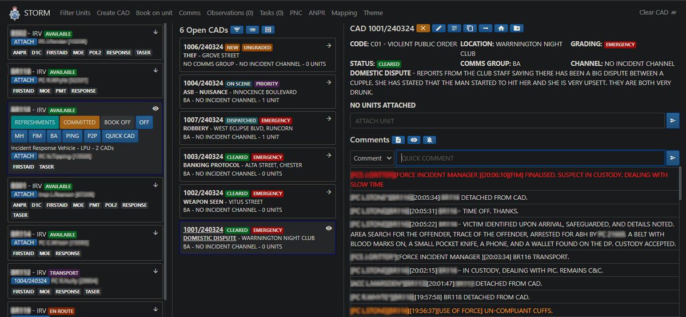Set unit status to REFRESHMENTS
The image size is (686, 317).
click(x=34, y=122)
